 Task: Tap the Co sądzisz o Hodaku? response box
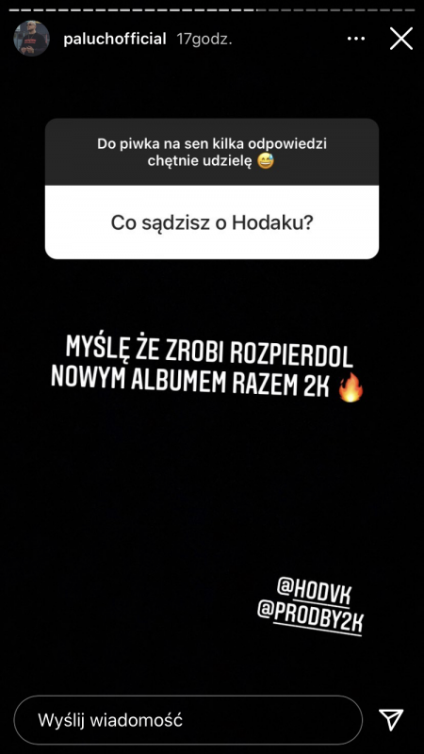pyautogui.click(x=212, y=222)
